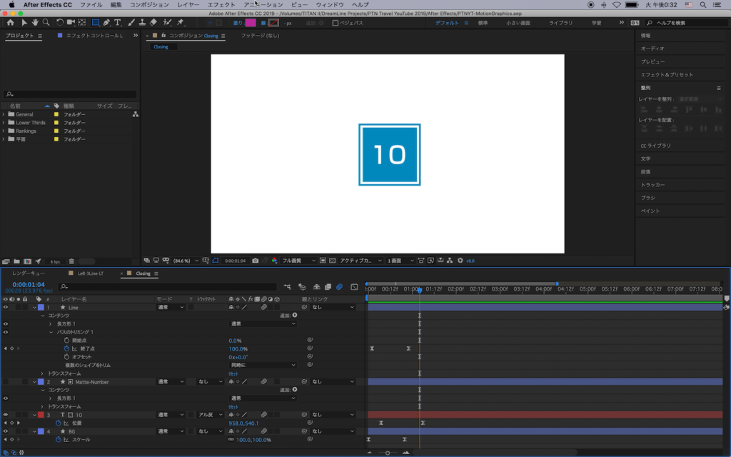Toggle visibility of the BG layer

6,431
